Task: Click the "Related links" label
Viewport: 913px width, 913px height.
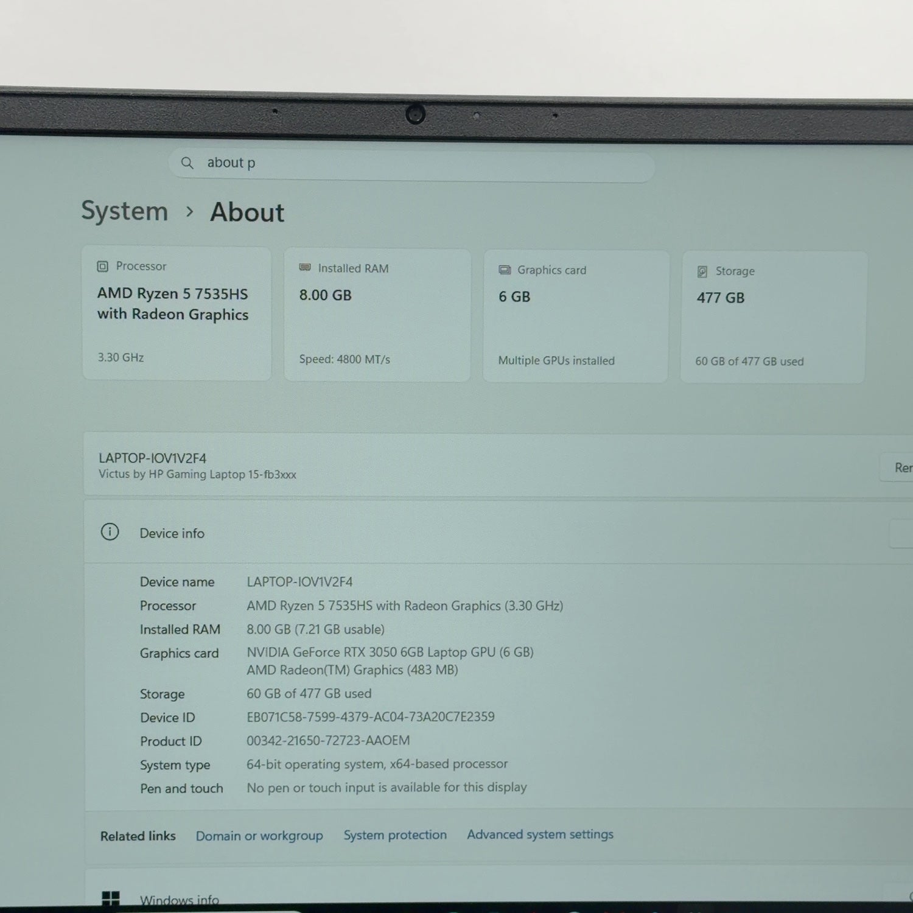Action: (138, 836)
